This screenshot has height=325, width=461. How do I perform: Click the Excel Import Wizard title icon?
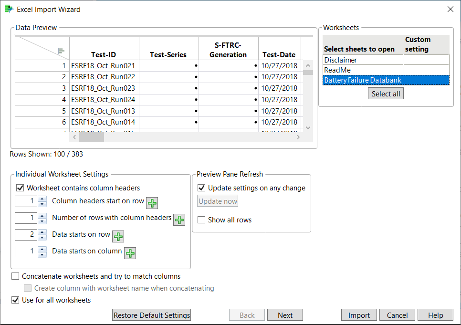[x=9, y=9]
